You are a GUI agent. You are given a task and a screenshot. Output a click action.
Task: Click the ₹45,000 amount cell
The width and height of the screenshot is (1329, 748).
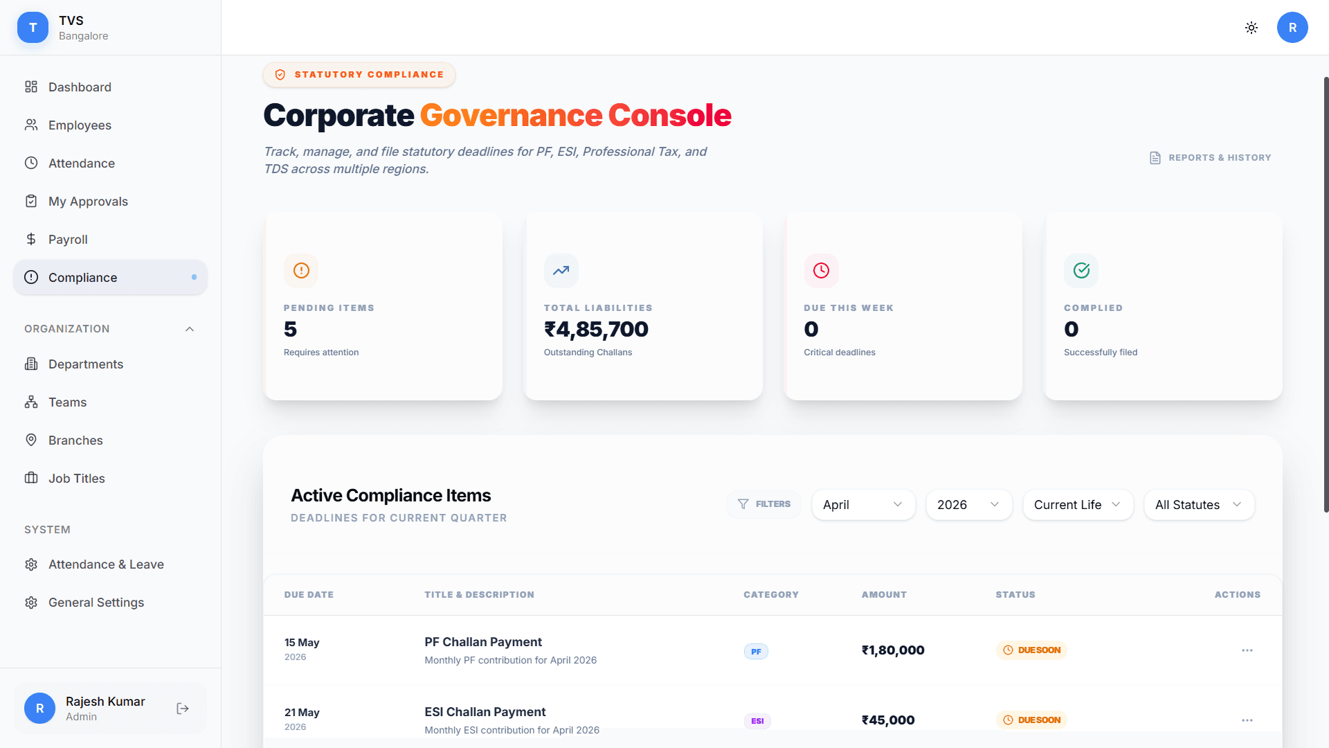pos(888,720)
